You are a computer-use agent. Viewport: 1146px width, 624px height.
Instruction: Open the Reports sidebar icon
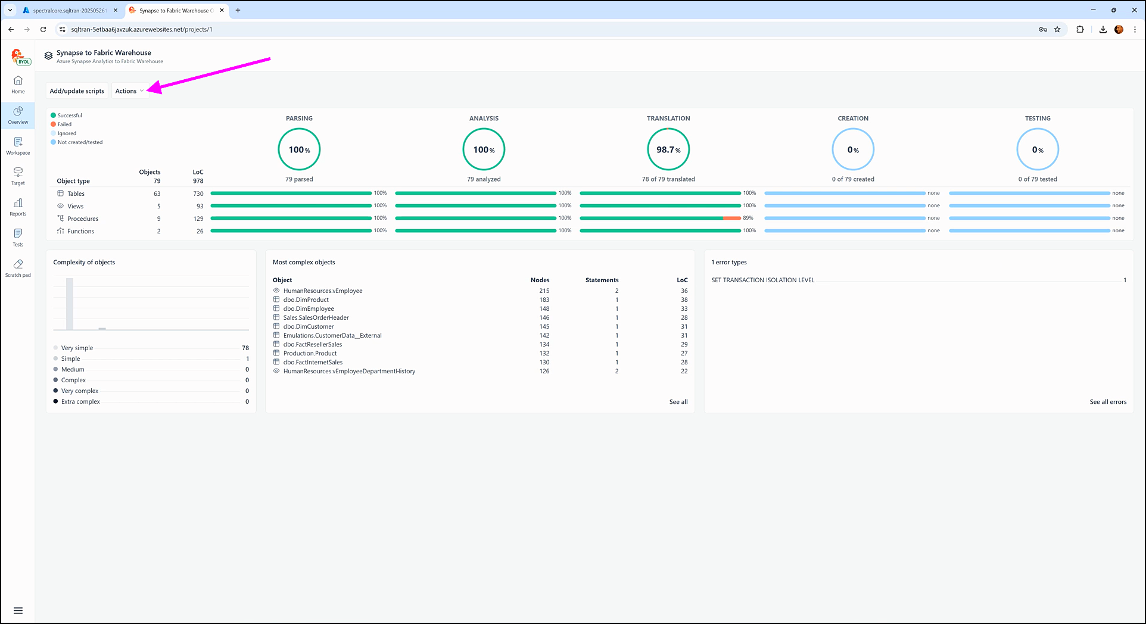18,207
